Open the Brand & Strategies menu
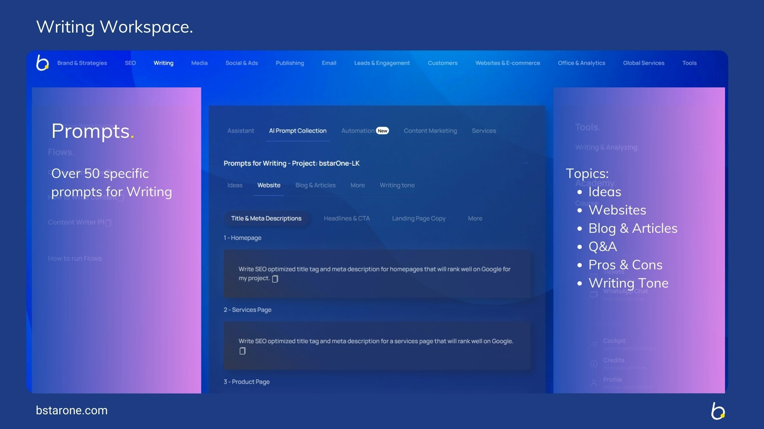Viewport: 764px width, 429px height. click(82, 63)
